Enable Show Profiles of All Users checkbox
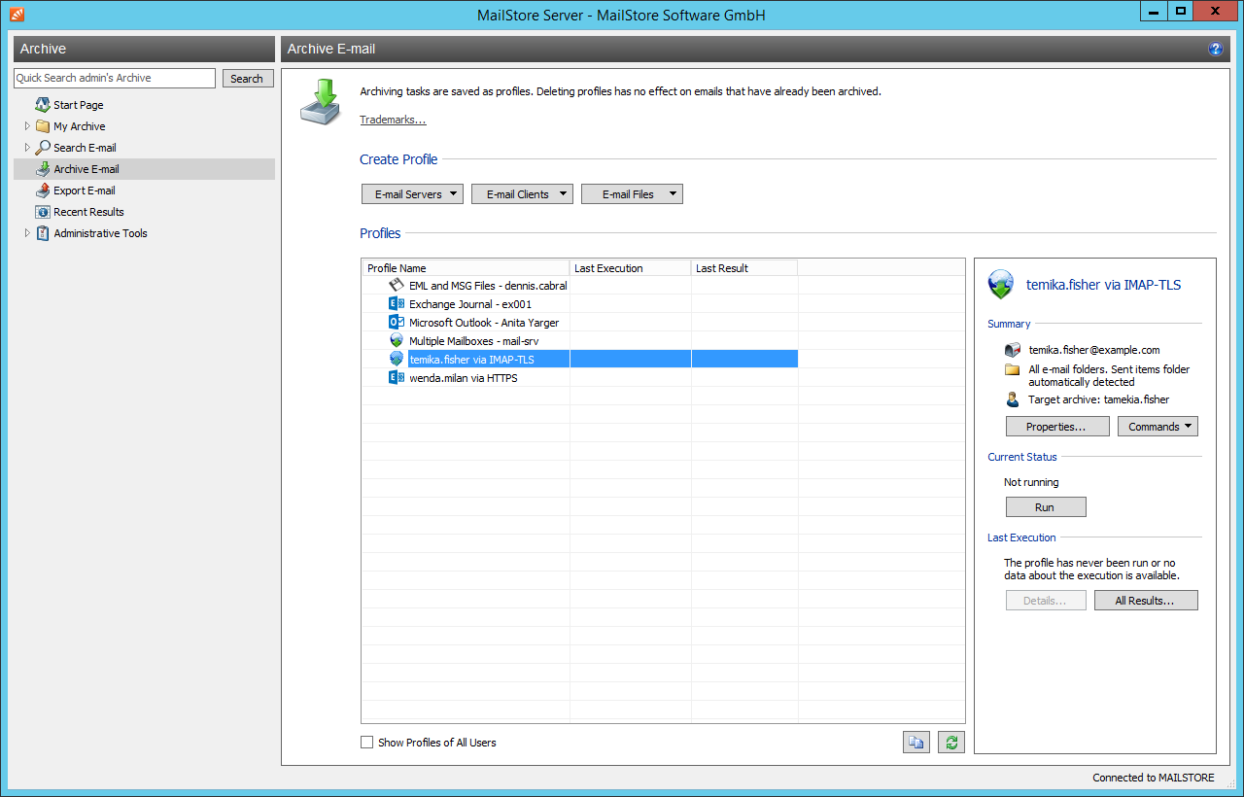This screenshot has width=1244, height=797. point(367,743)
